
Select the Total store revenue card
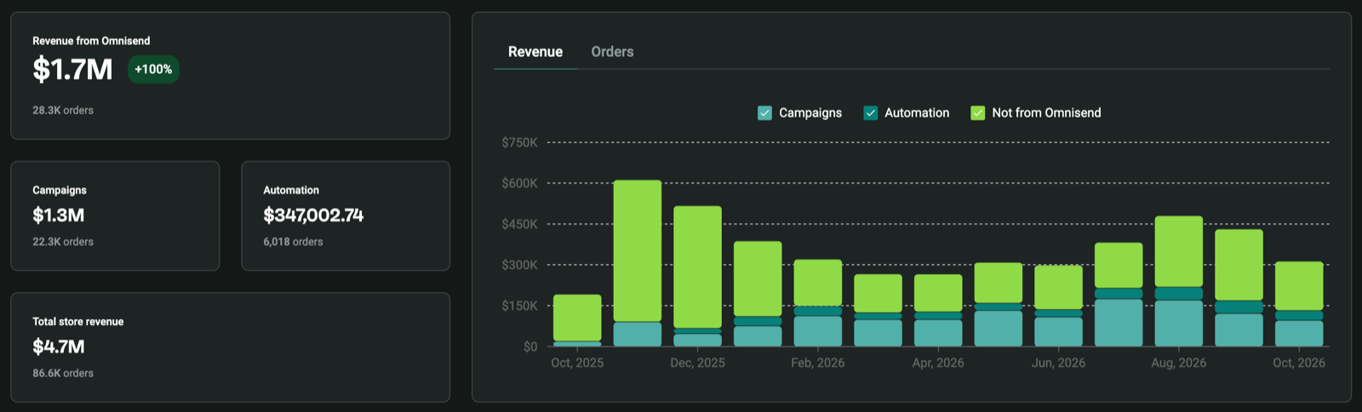click(x=230, y=347)
